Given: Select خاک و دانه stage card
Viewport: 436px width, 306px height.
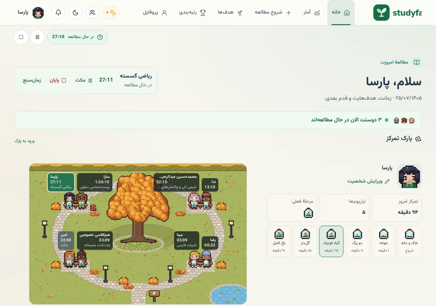Looking at the screenshot, I should tap(410, 241).
